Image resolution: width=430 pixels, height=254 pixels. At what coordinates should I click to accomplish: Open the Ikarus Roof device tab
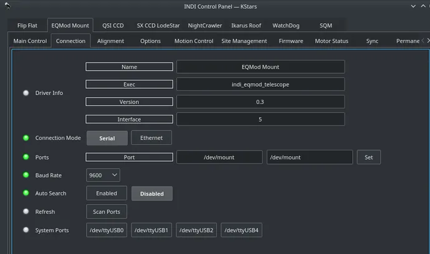[246, 26]
